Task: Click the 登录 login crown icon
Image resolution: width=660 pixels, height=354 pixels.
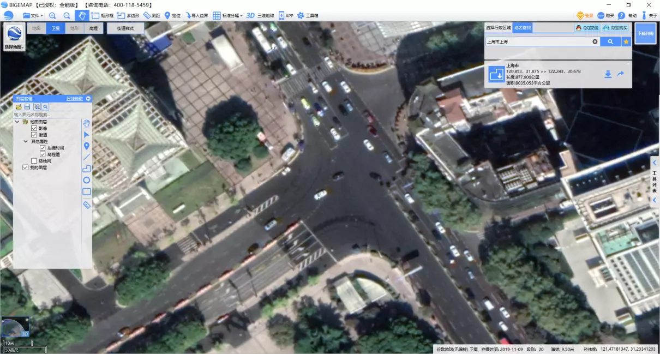Action: 585,16
